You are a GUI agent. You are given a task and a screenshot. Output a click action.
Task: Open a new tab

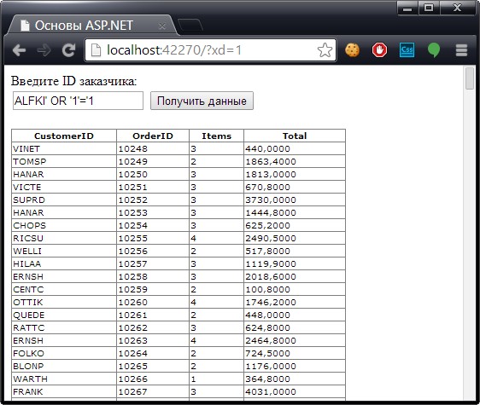point(190,25)
